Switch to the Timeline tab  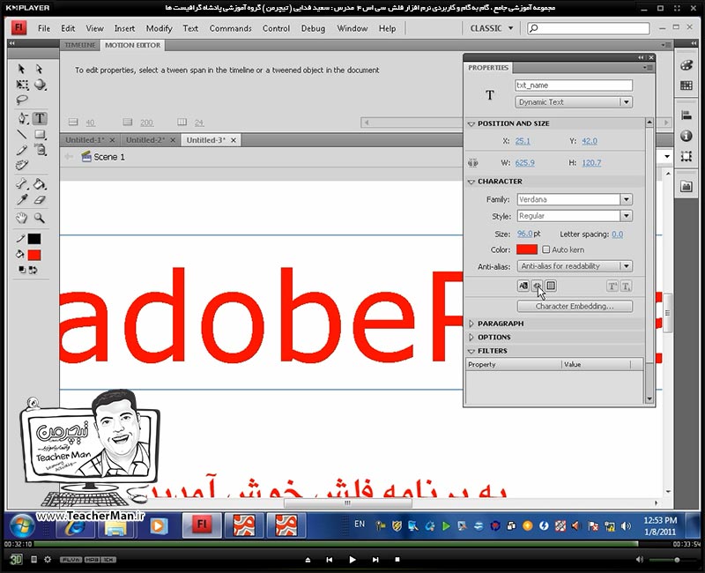(80, 45)
